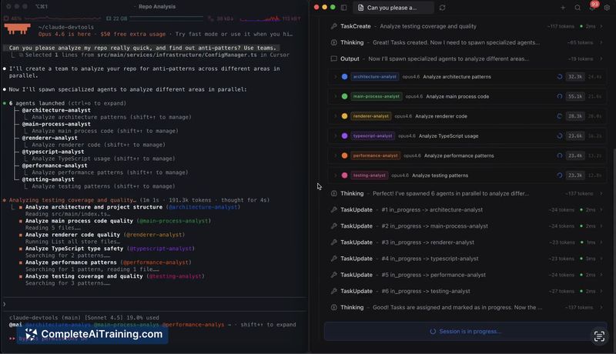
Task: Click 'src/main/services/infrastructure/ConfigManager.ts' path in terminal
Action: tap(177, 55)
